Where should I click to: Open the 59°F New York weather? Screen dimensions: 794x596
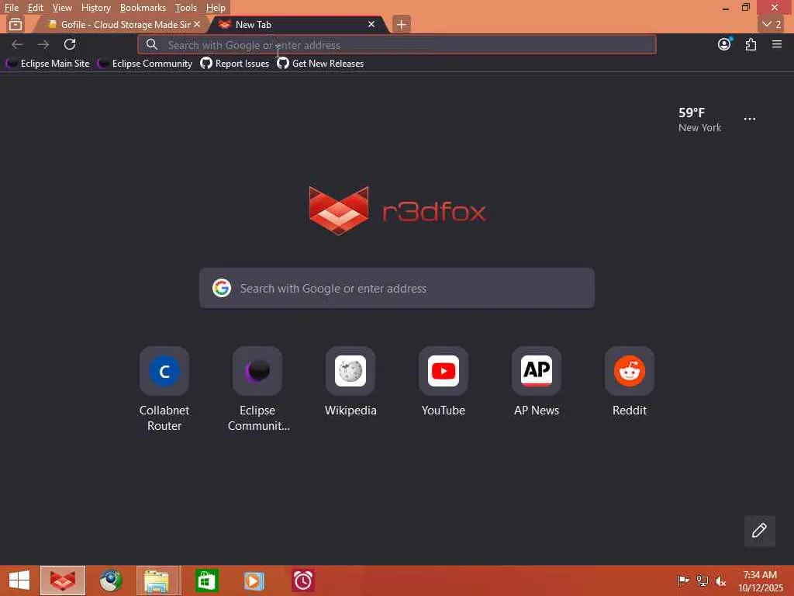(700, 120)
